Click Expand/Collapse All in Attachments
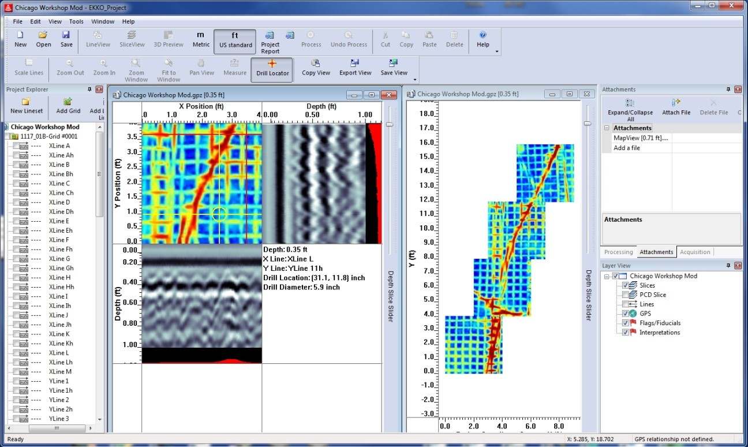The width and height of the screenshot is (748, 447). pyautogui.click(x=630, y=109)
